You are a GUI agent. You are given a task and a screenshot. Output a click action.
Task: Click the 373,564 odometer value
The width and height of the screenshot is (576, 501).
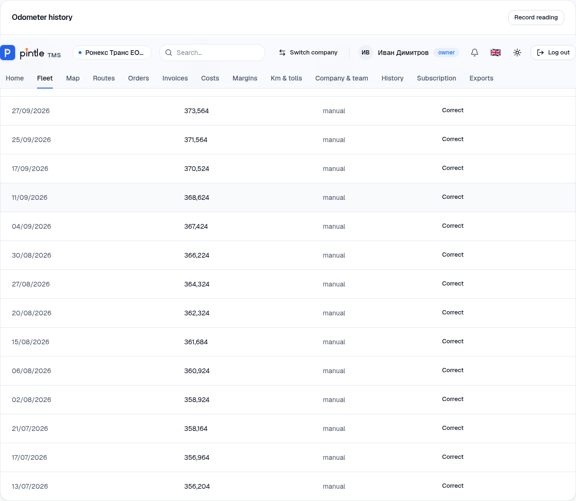coord(197,111)
